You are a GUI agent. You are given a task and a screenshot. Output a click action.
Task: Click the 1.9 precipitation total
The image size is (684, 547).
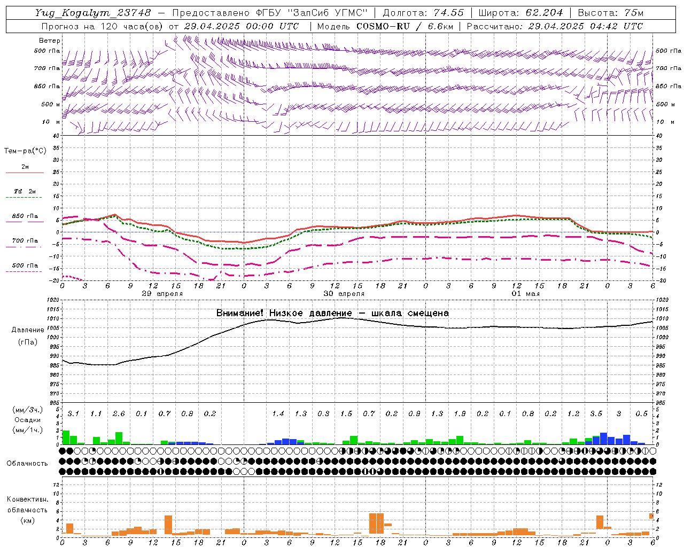tap(460, 413)
